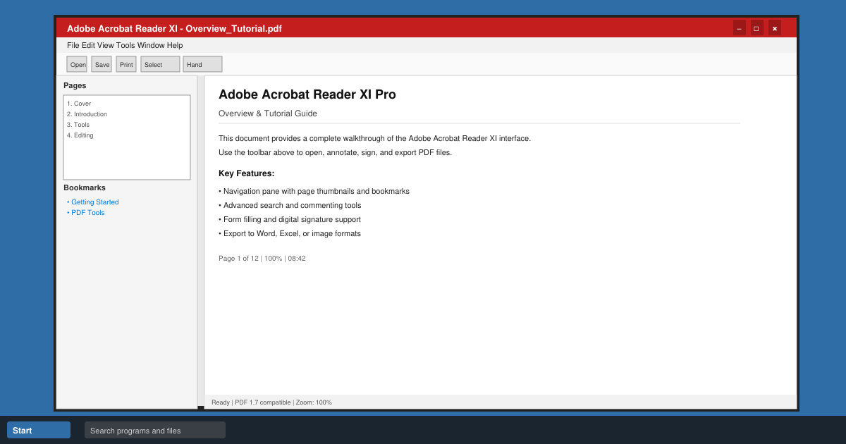Screen dimensions: 846x444
Task: Open the PDF Tools bookmark
Action: tap(86, 213)
